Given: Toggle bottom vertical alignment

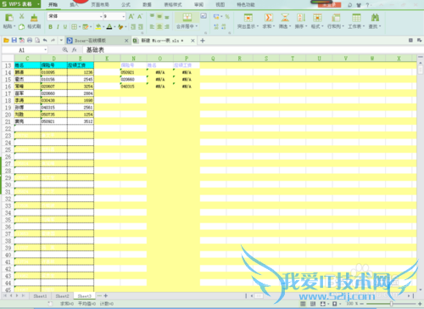Looking at the screenshot, I should click(167, 16).
